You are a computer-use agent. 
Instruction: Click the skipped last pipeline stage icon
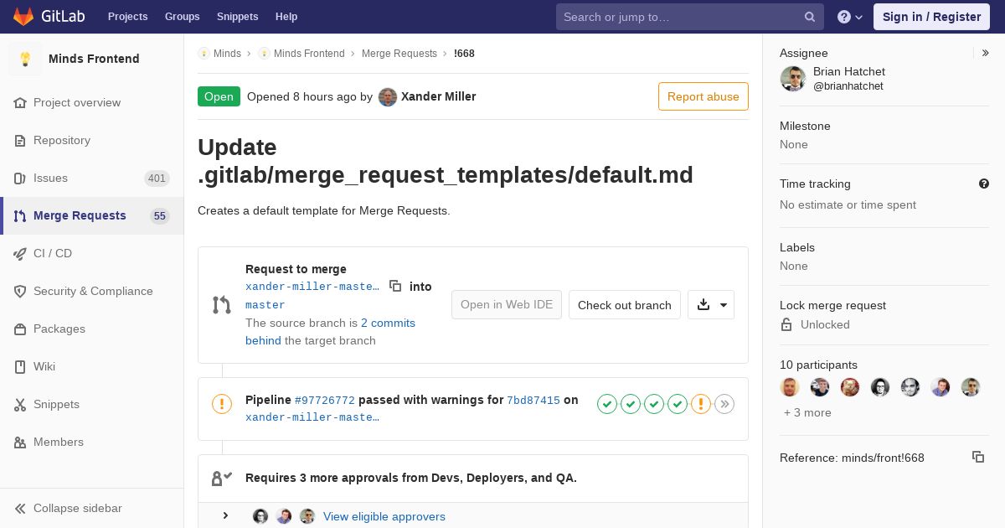pyautogui.click(x=724, y=405)
